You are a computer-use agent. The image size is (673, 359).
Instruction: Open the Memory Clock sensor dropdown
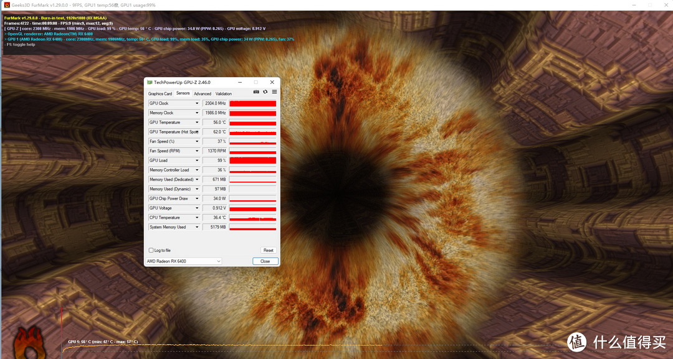pyautogui.click(x=197, y=113)
